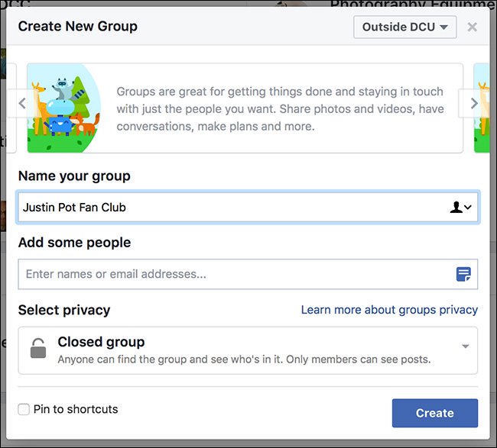Screen dimensions: 497x448
Task: Click the contact list icon in people field
Action: 463,274
